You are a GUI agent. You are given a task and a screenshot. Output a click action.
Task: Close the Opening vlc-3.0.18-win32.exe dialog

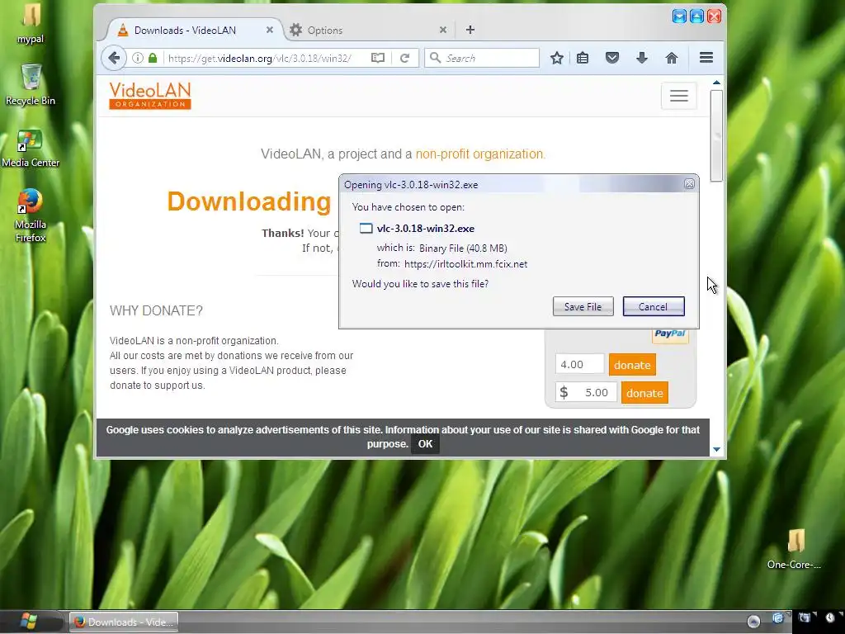[x=689, y=184]
